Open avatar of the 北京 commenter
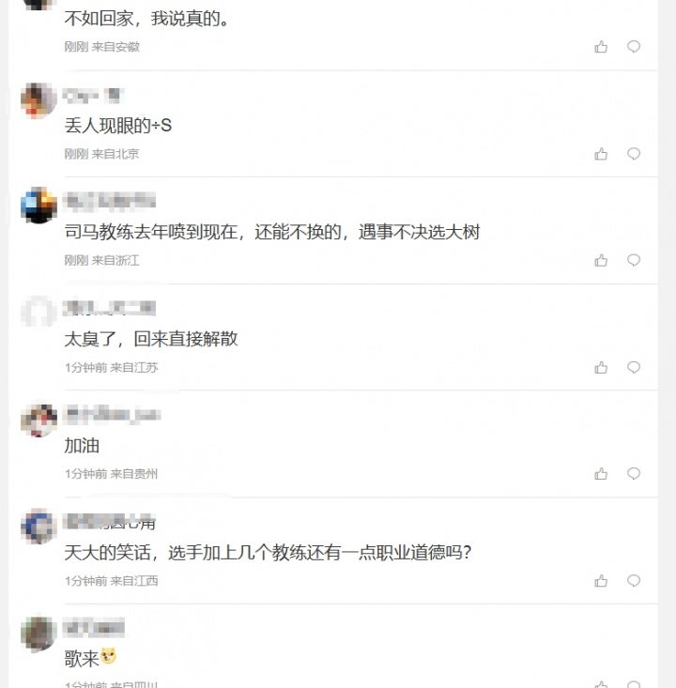676x688 pixels. [38, 100]
